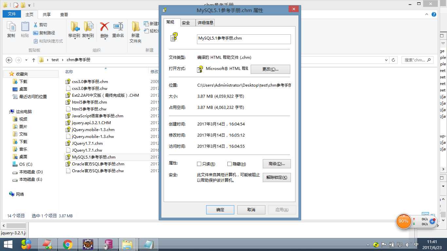The image size is (447, 251).
Task: Open the Delete dropdown arrow
Action: click(x=104, y=39)
